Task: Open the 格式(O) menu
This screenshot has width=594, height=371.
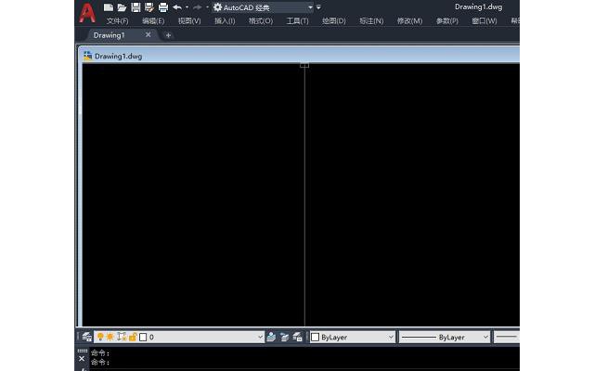Action: pyautogui.click(x=261, y=20)
